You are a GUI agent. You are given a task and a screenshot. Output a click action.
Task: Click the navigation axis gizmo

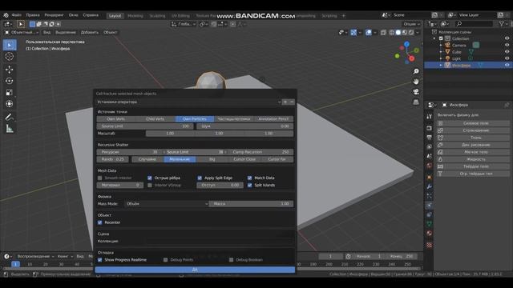click(406, 52)
